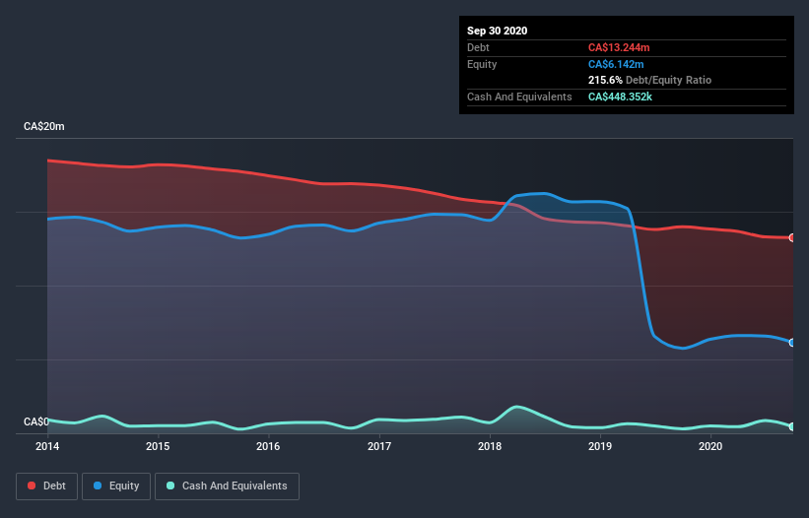Click the 2014 x-axis label

click(47, 446)
